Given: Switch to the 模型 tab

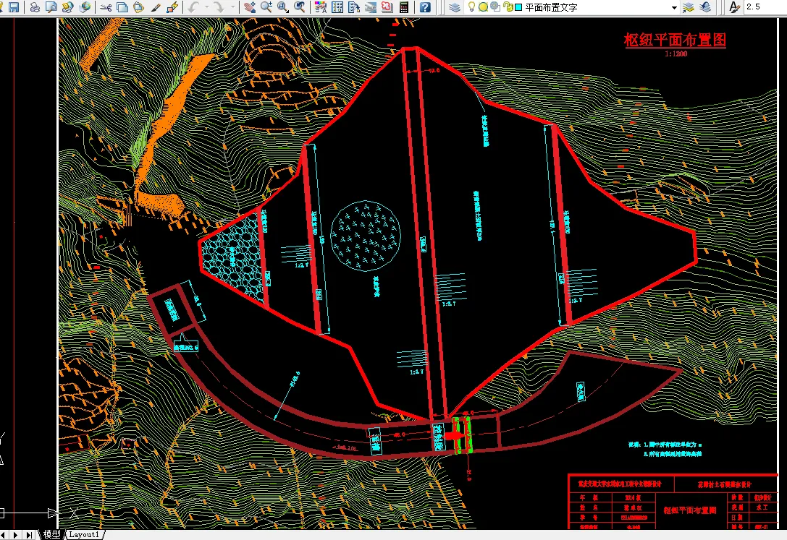Looking at the screenshot, I should point(51,534).
